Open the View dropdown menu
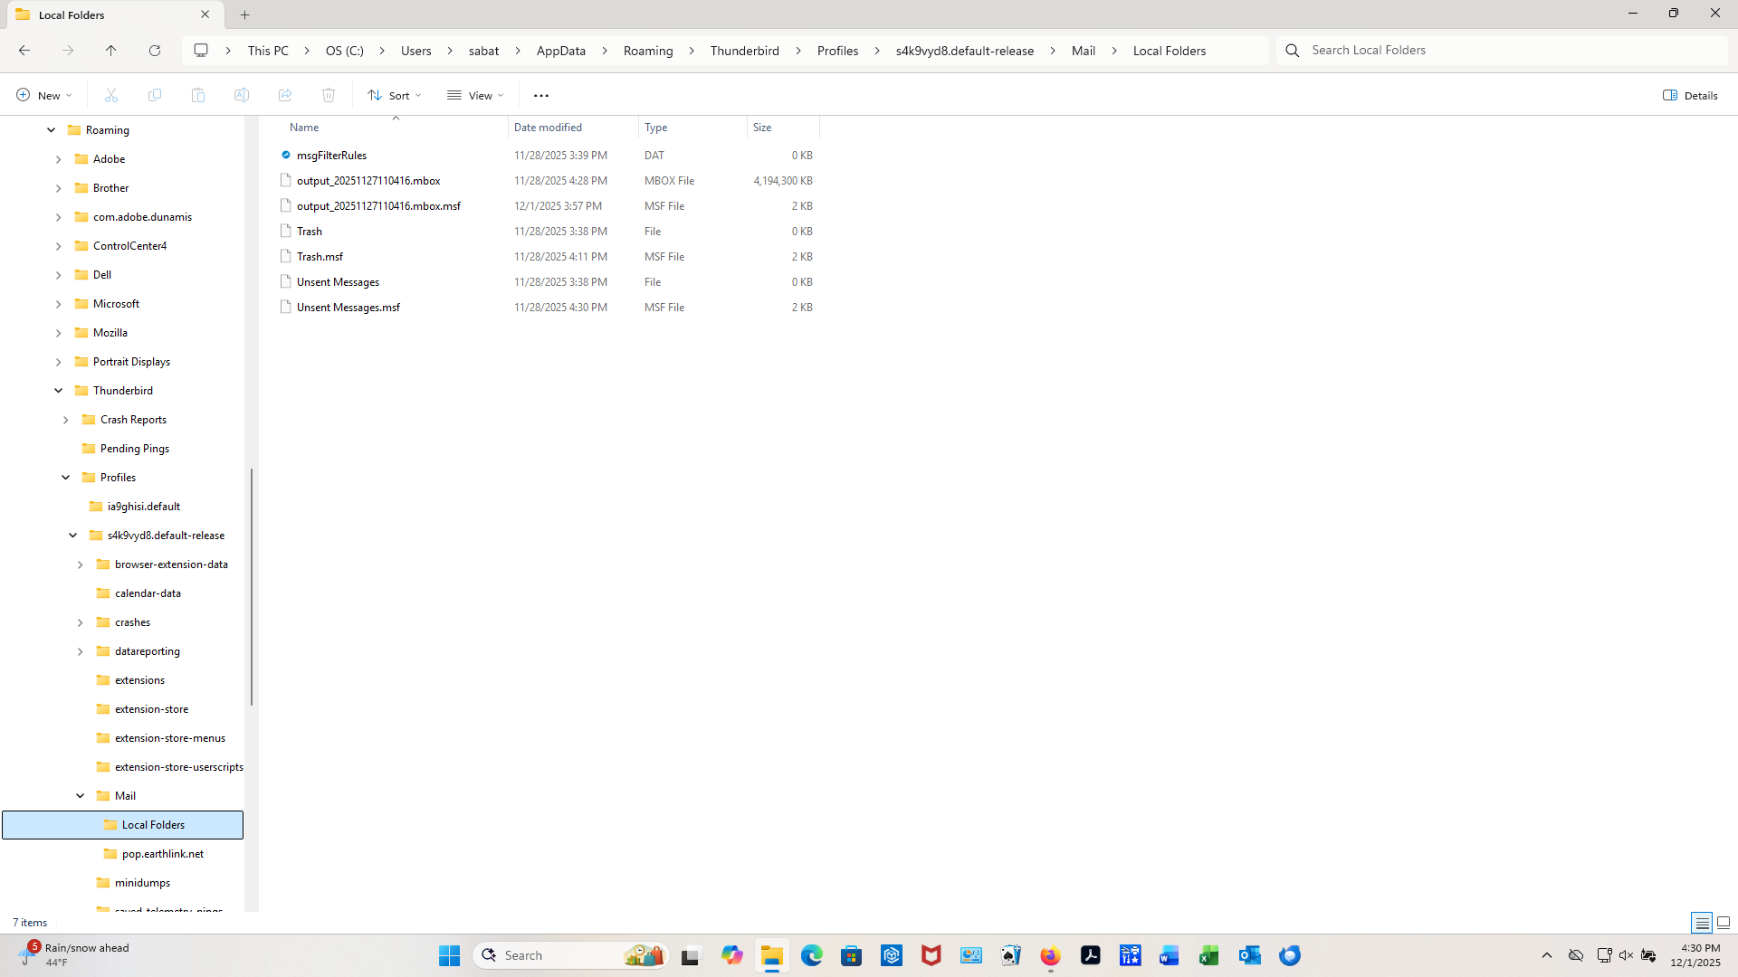The image size is (1738, 977). pyautogui.click(x=475, y=95)
